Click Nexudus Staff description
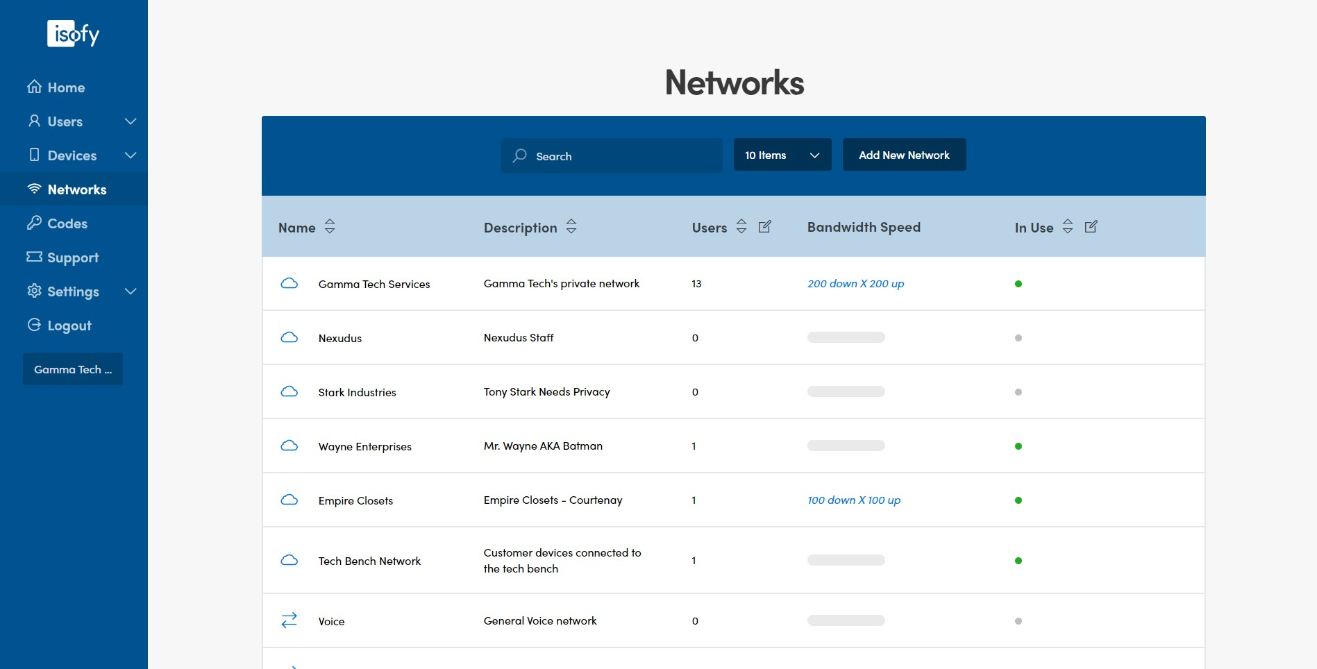The height and width of the screenshot is (669, 1317). [x=519, y=337]
